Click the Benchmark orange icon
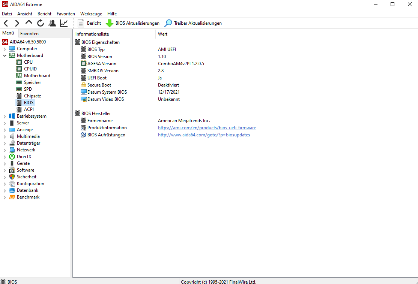Screen dimensions: 418x284 pyautogui.click(x=12, y=197)
